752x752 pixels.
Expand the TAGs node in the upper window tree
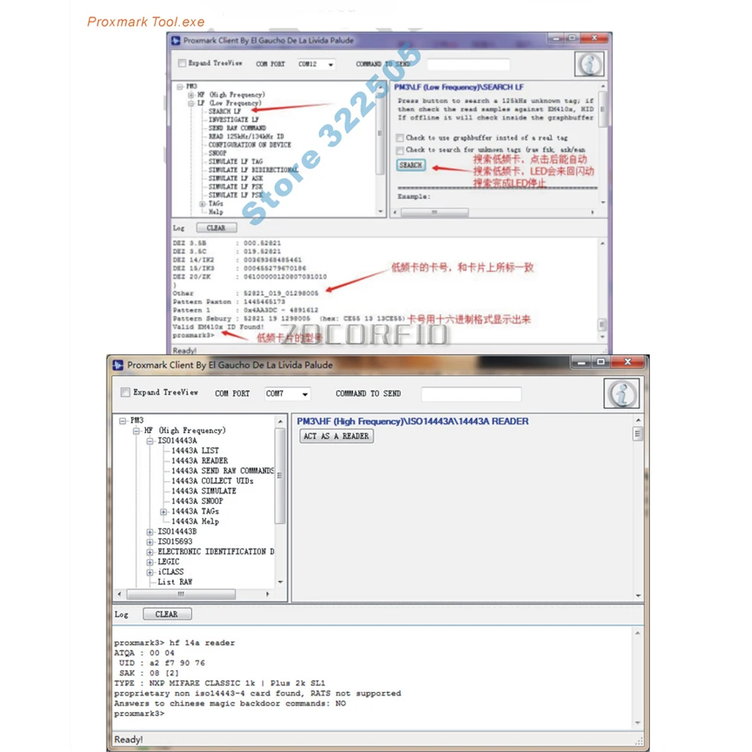(202, 204)
